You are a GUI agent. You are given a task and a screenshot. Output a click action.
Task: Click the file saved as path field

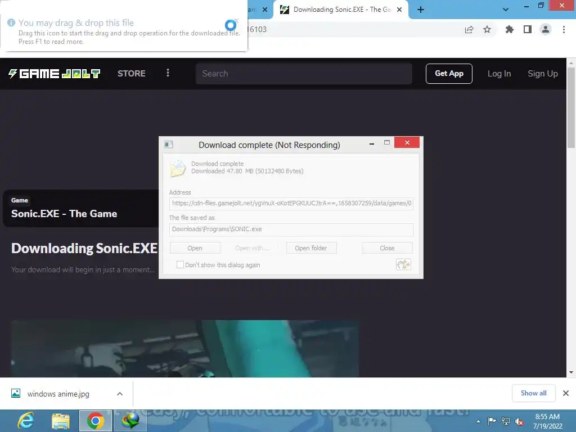point(291,229)
